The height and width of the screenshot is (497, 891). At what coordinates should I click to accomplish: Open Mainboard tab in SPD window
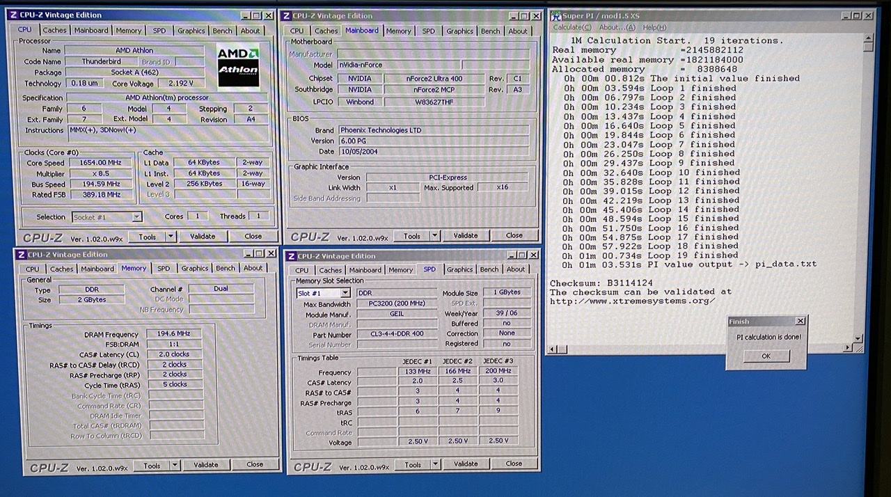click(x=365, y=270)
